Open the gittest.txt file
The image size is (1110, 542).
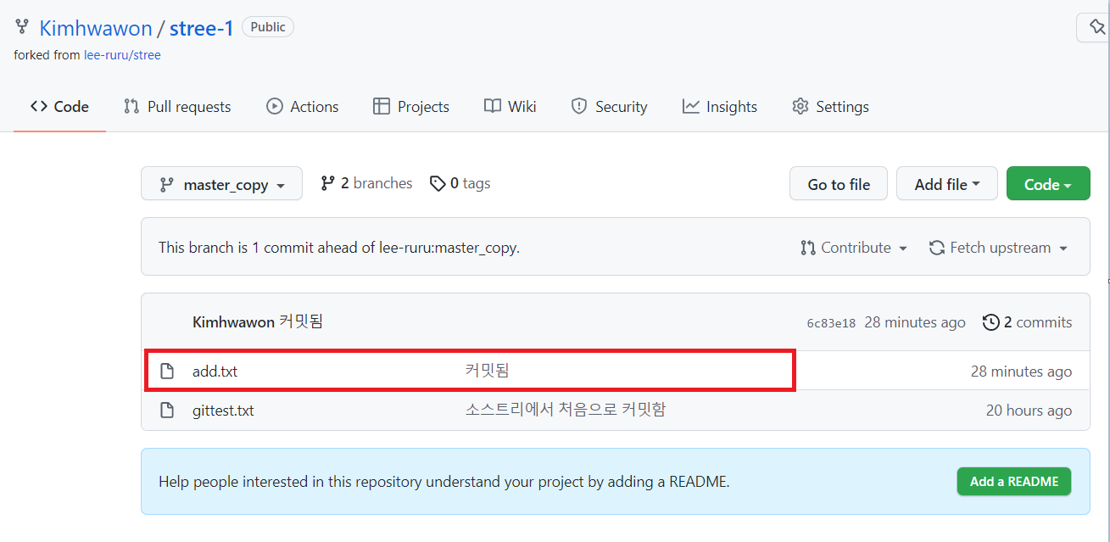(223, 411)
